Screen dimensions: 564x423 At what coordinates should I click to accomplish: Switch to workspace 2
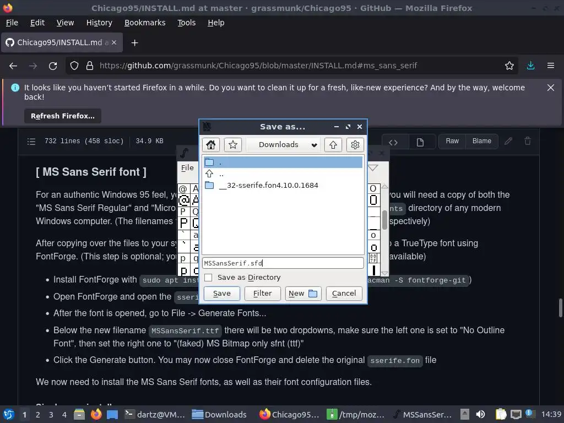38,415
